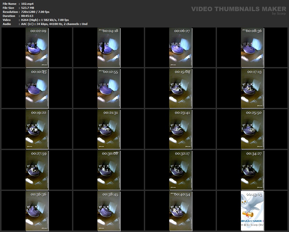Pick the frame stamped 00:34:27
Screen dimensions: 289x232
[252, 170]
